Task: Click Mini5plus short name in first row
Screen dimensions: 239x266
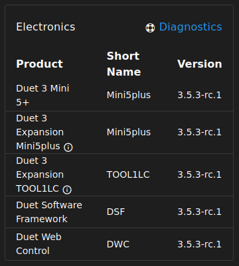Action: (129, 96)
